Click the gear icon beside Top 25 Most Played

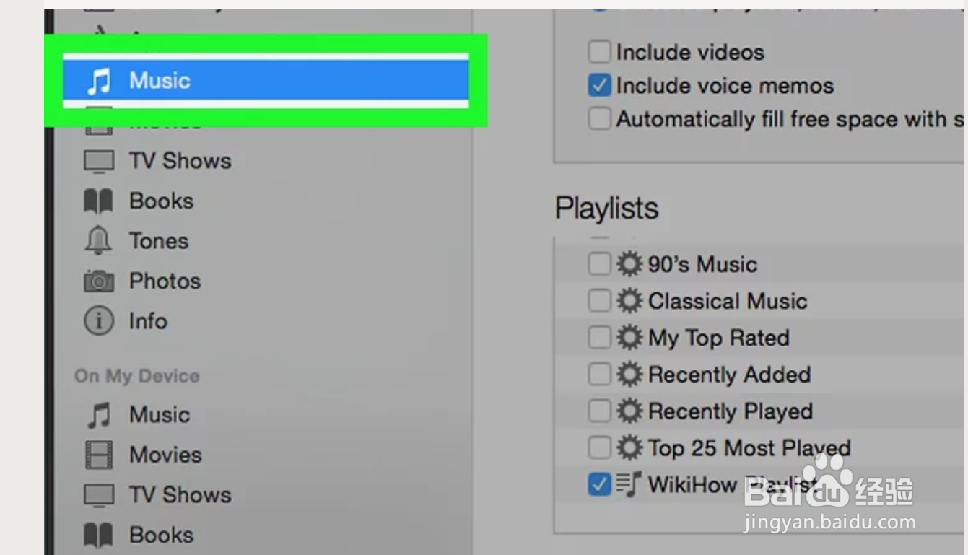click(x=629, y=448)
